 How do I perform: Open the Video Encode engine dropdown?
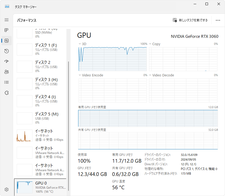click(x=80, y=75)
